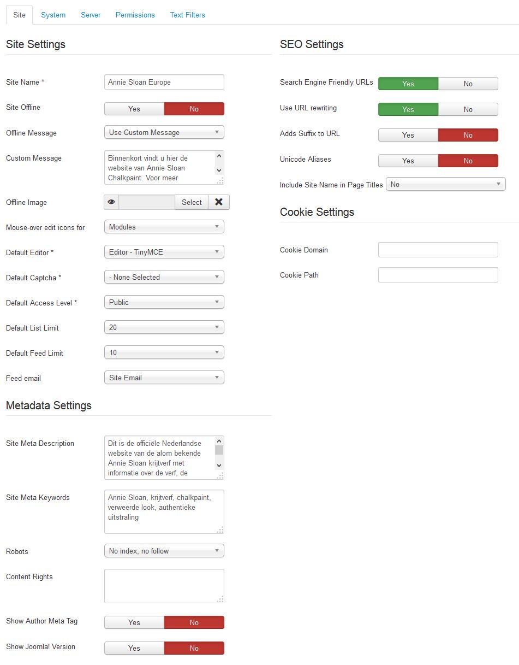Image resolution: width=519 pixels, height=665 pixels.
Task: Set Search Engine Friendly URLs to Yes
Action: click(408, 84)
